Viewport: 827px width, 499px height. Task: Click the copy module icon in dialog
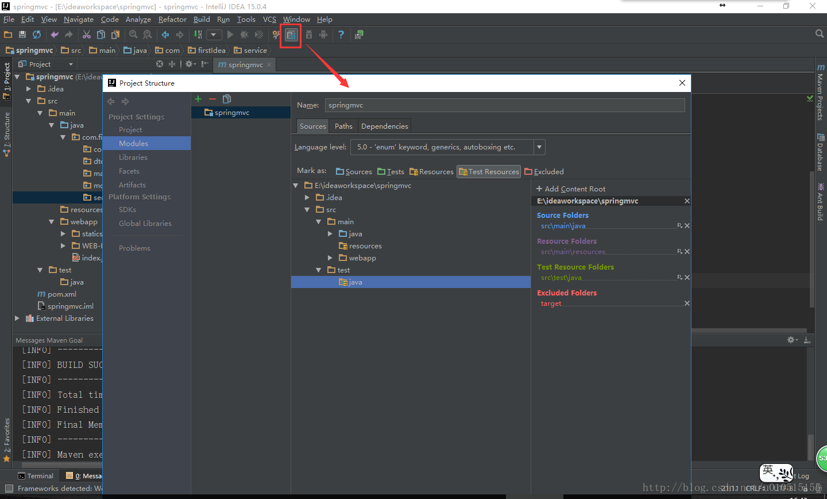point(227,99)
